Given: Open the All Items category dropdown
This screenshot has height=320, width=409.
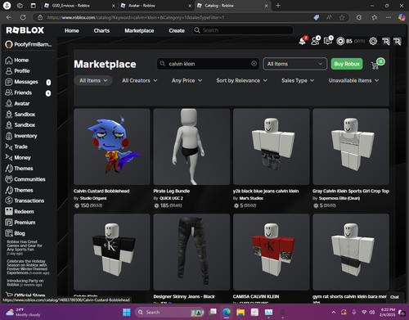Looking at the screenshot, I should pyautogui.click(x=294, y=64).
